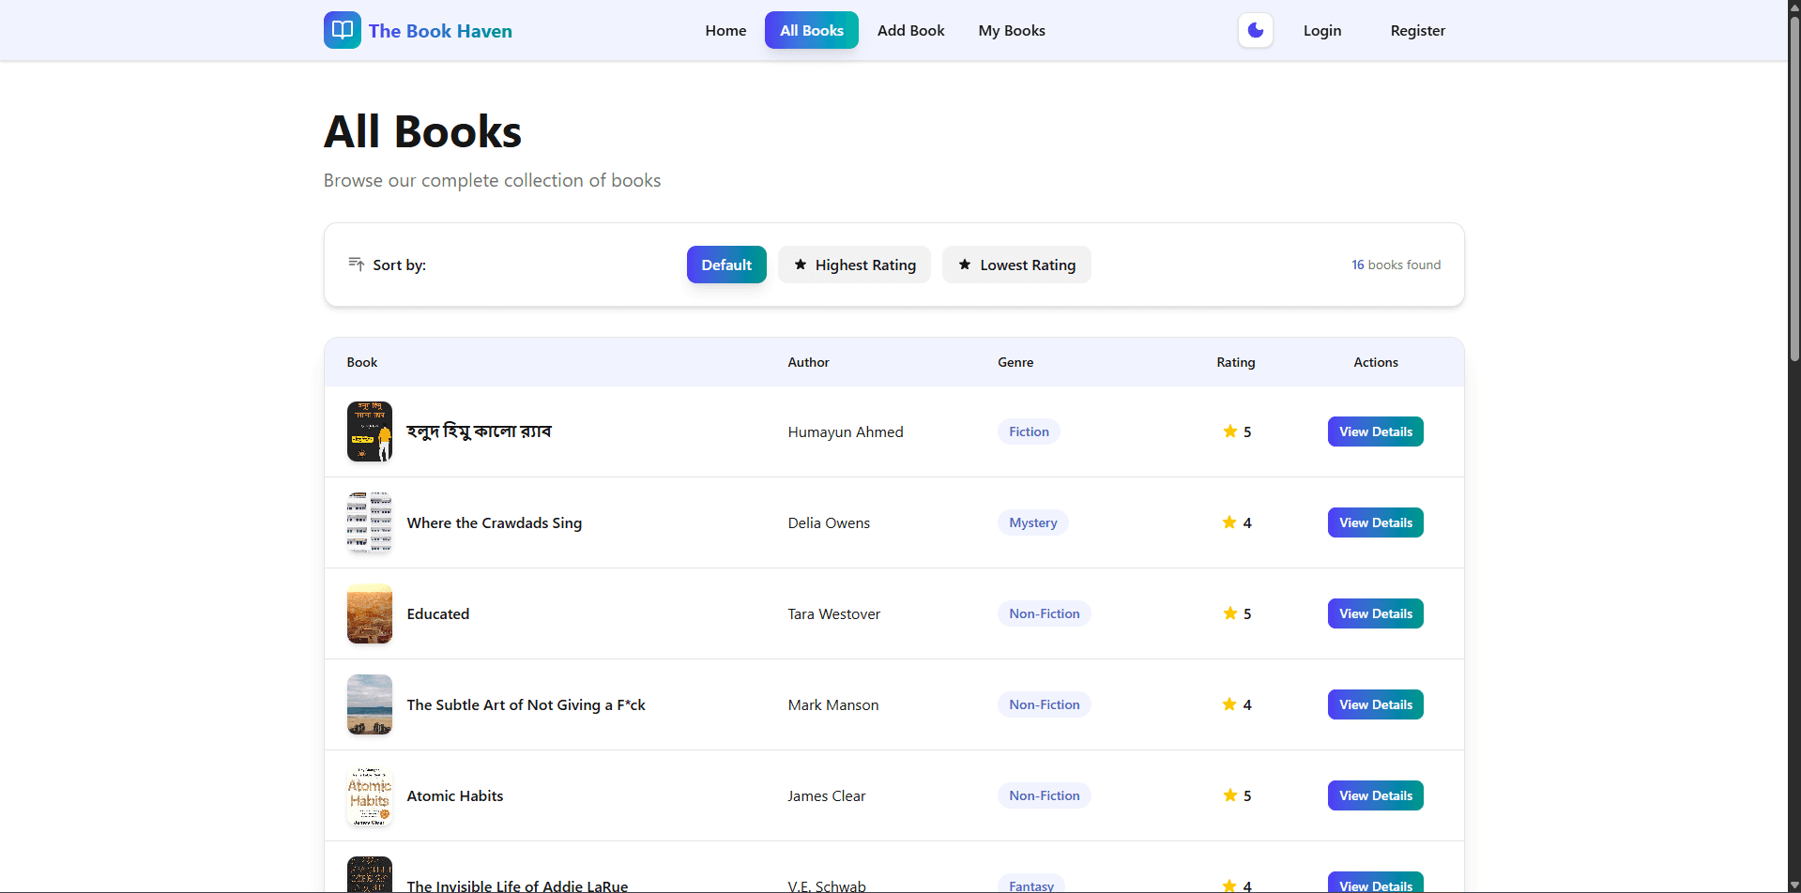Select the All Books nav tab
1801x893 pixels.
coord(812,30)
